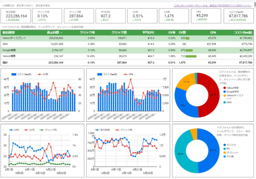The image size is (256, 179).
Task: Click the Google検索 legend entry of donut chart
Action: (x=231, y=92)
